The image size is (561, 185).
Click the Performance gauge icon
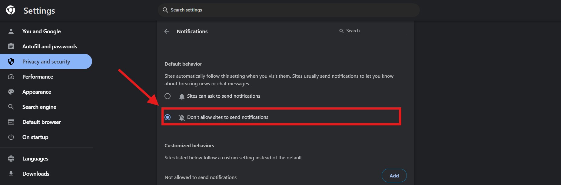(11, 76)
